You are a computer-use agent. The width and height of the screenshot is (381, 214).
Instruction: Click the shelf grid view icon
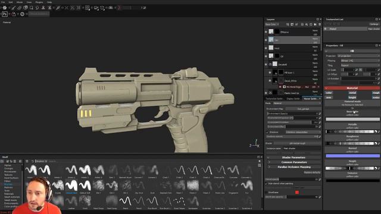[260, 165]
